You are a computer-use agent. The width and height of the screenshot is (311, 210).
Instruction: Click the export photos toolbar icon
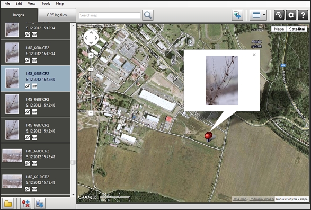tap(237, 15)
